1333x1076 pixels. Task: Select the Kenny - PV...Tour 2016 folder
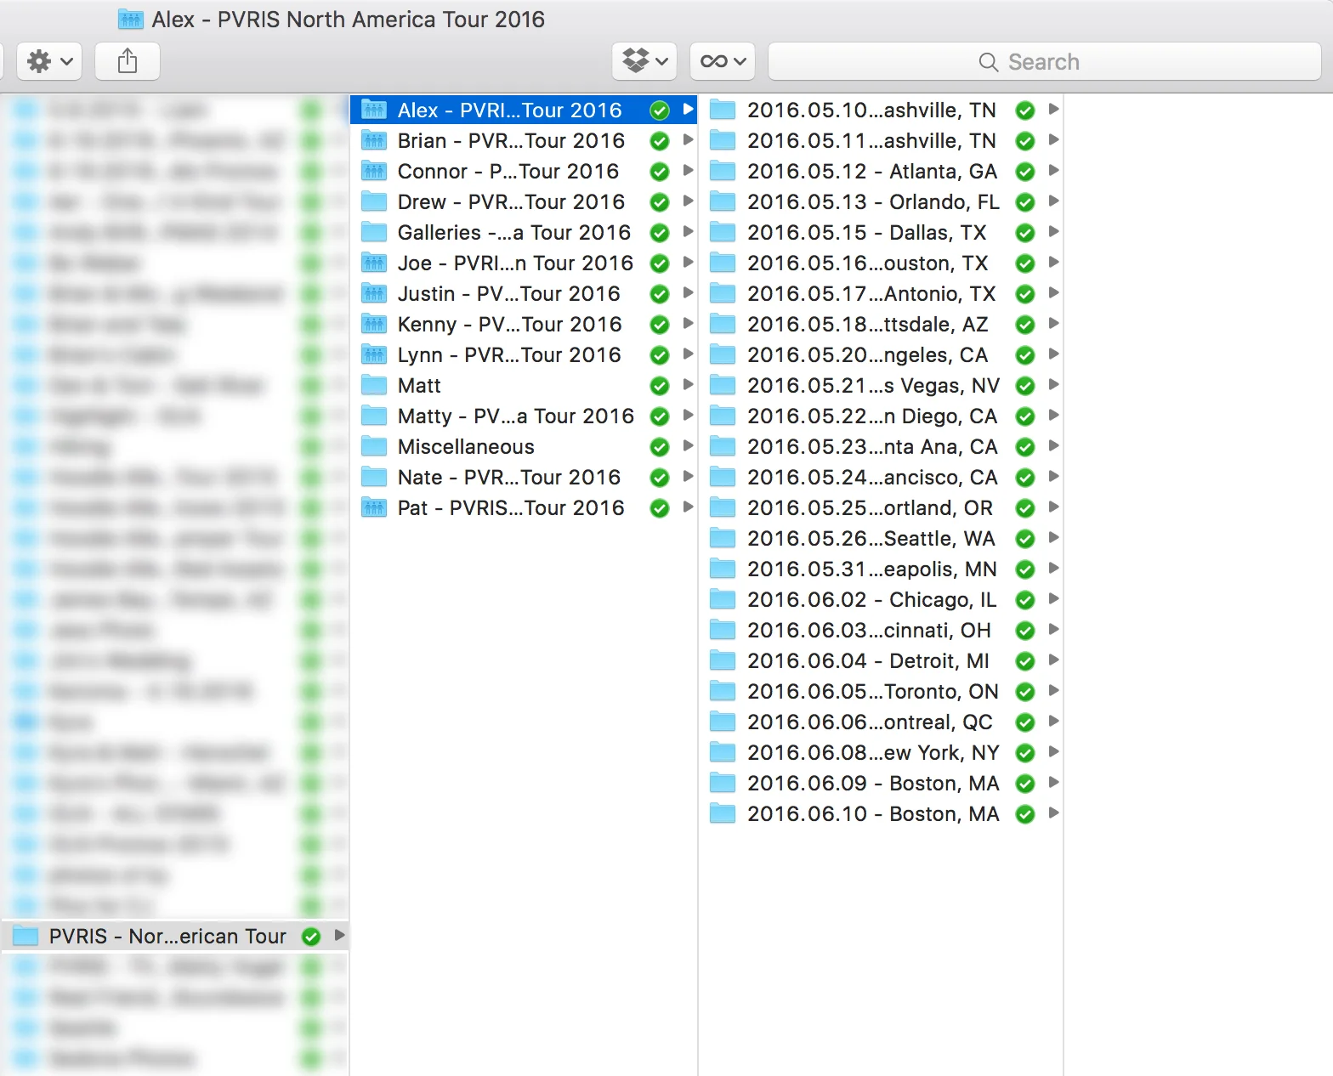point(524,324)
